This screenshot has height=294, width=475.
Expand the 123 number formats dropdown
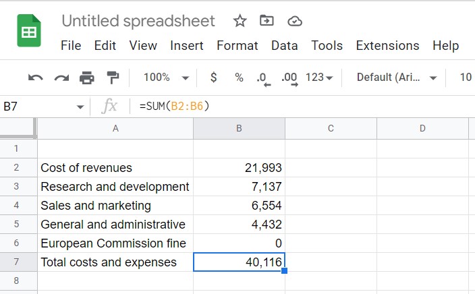319,78
